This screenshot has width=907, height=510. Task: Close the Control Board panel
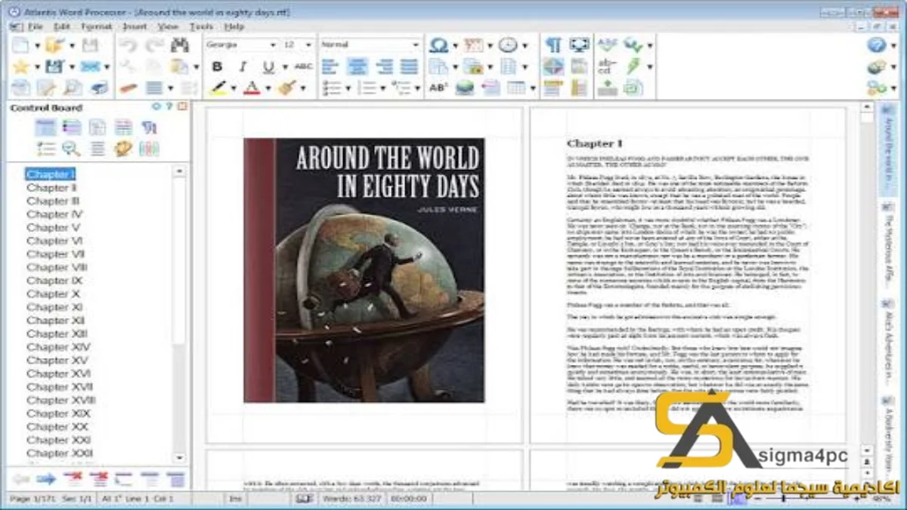182,107
